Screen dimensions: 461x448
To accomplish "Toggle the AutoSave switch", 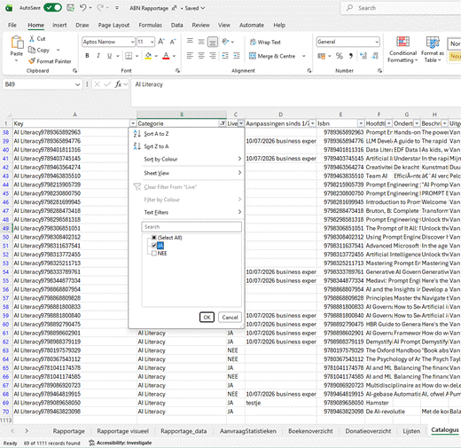I will 52,8.
